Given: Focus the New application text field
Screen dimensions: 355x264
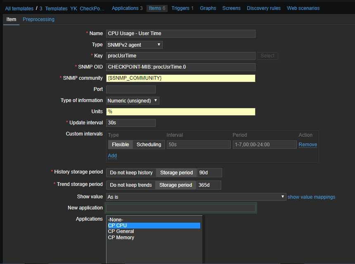Looking at the screenshot, I should (x=180, y=208).
